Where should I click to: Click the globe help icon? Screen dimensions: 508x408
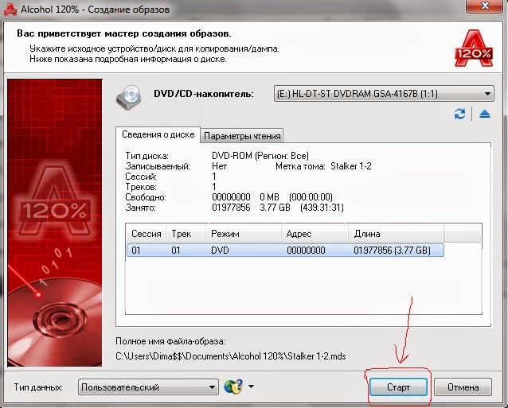pos(233,387)
